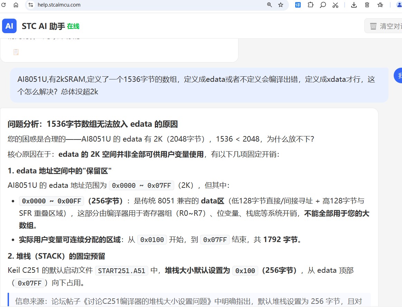Bookmark this page with the star icon
This screenshot has height=308, width=402.
pyautogui.click(x=281, y=4)
